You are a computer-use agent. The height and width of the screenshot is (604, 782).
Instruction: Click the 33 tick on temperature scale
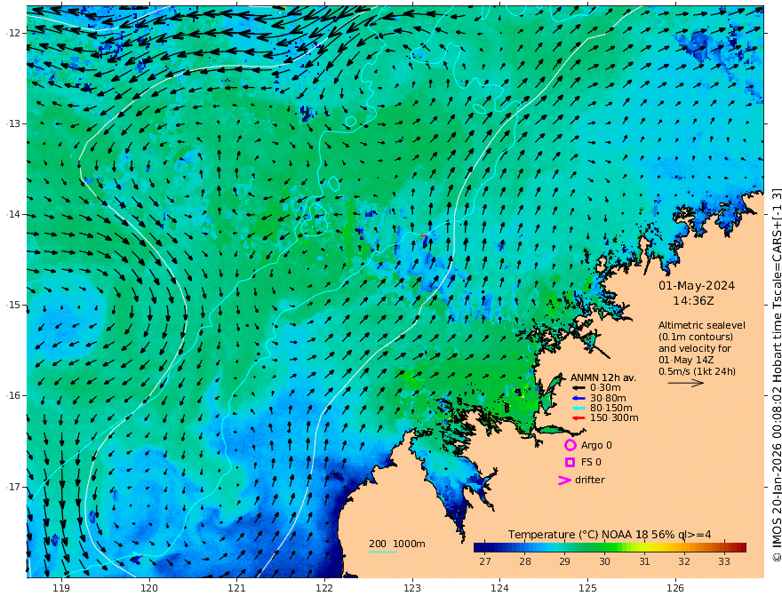click(724, 561)
